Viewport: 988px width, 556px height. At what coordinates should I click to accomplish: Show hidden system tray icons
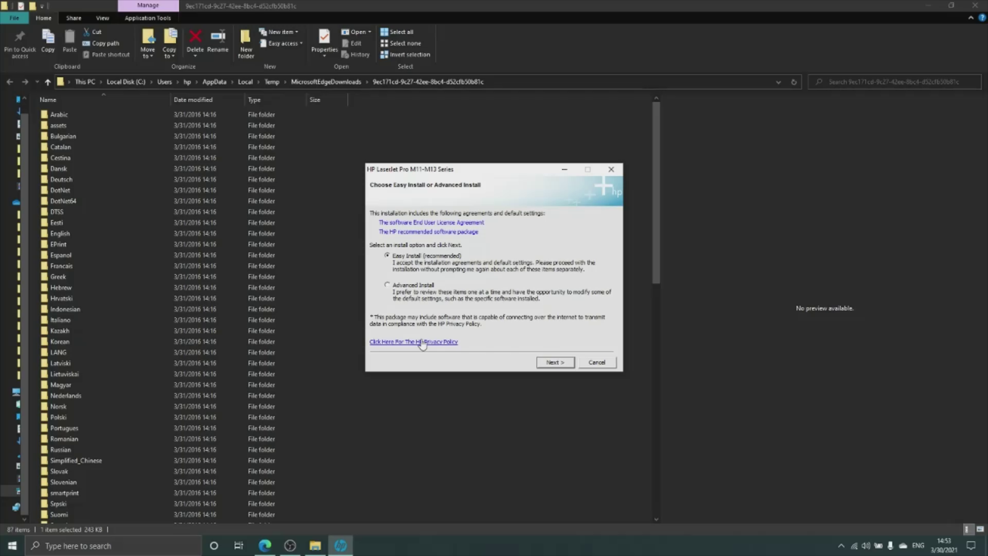(x=841, y=545)
